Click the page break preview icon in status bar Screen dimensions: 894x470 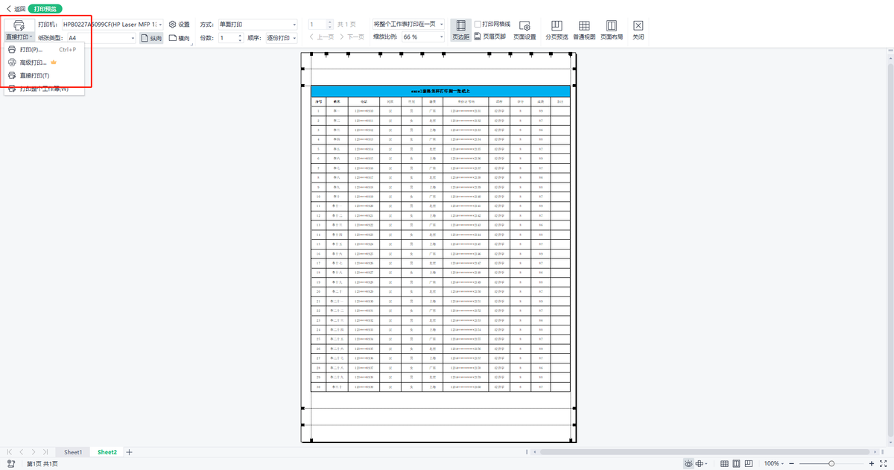point(749,463)
